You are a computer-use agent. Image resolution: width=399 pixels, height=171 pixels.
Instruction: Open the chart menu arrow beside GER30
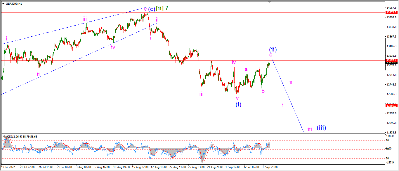3,3
